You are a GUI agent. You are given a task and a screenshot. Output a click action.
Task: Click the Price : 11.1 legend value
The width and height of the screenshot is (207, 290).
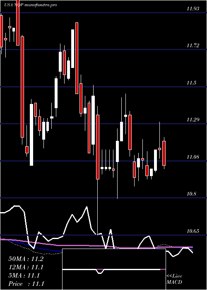pos(26,284)
